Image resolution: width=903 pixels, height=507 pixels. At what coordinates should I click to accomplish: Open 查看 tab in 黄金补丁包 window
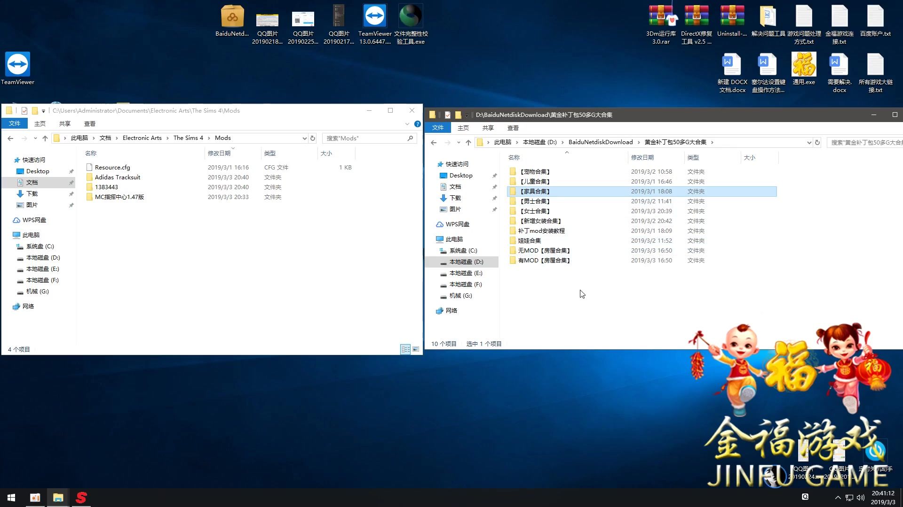click(513, 128)
